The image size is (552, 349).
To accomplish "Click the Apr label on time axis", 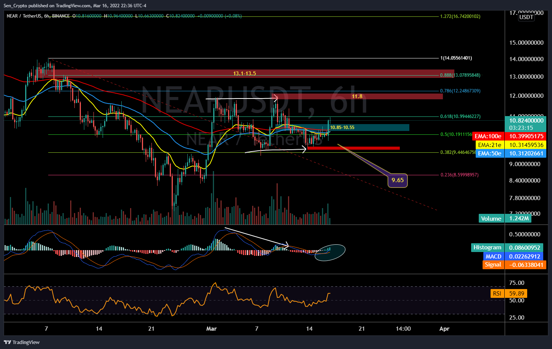I will [x=444, y=328].
